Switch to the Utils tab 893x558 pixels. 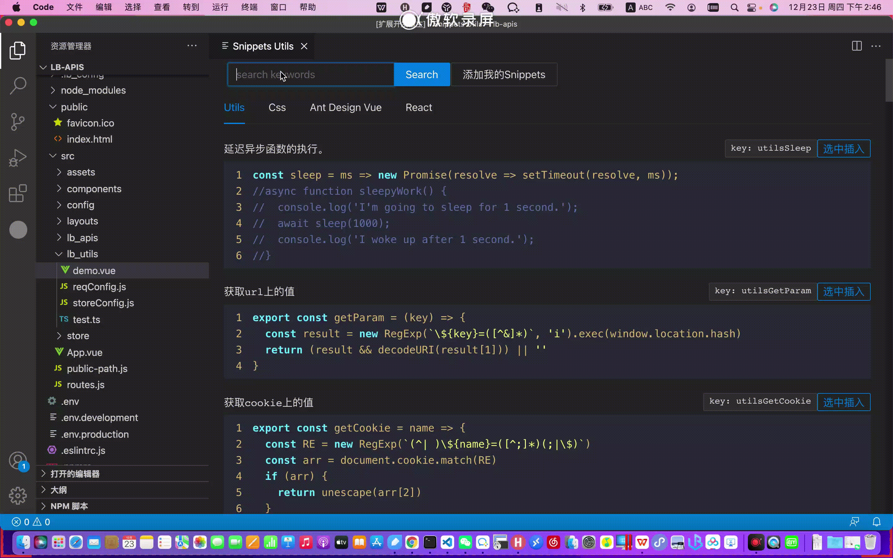[234, 107]
